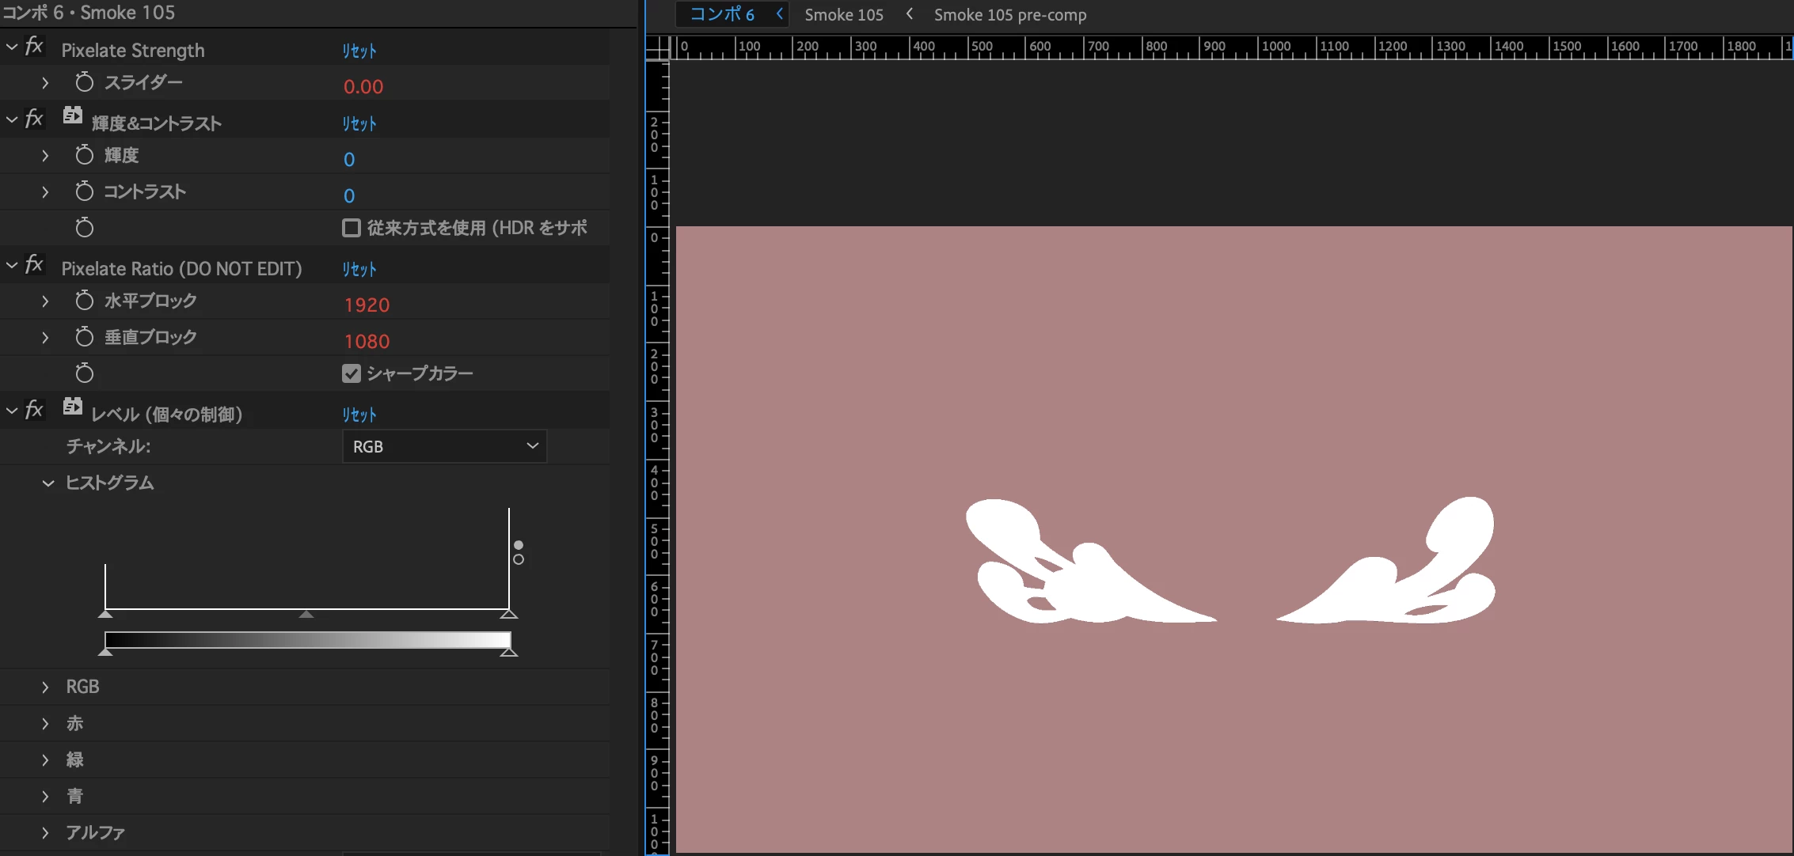Collapse the ヒストグラム section

pos(48,483)
